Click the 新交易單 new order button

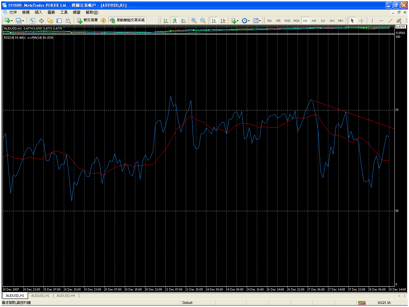(x=88, y=21)
